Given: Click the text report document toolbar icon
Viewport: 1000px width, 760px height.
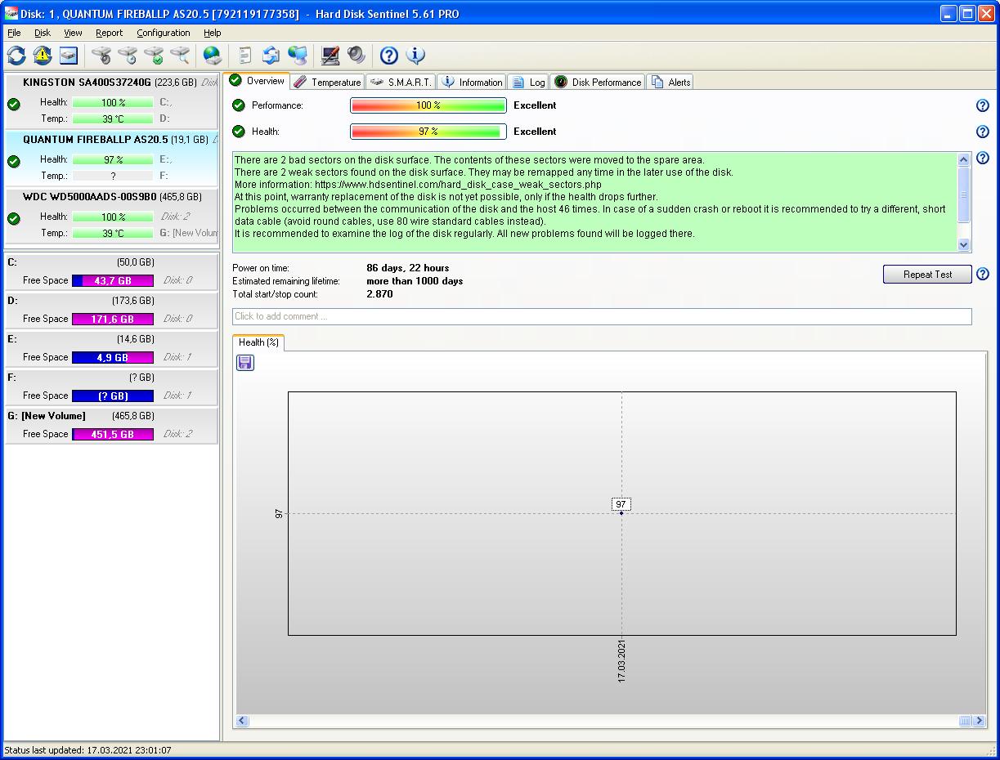Looking at the screenshot, I should 245,56.
